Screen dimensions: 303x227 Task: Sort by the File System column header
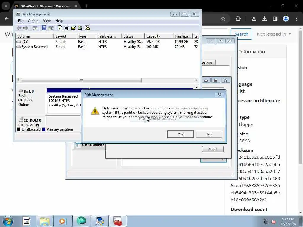[x=109, y=36]
